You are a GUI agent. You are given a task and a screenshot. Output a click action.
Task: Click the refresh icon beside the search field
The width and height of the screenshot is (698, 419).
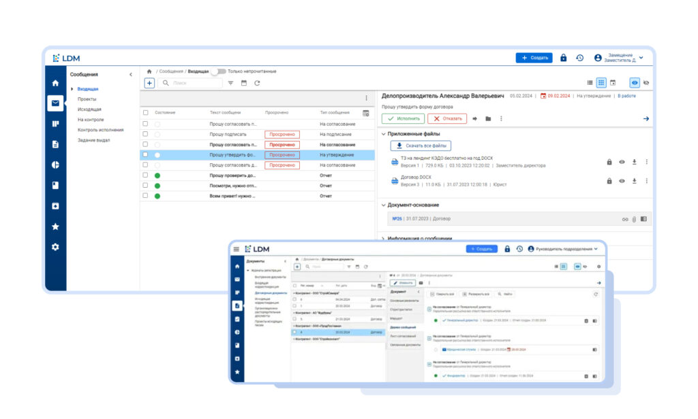pyautogui.click(x=257, y=83)
